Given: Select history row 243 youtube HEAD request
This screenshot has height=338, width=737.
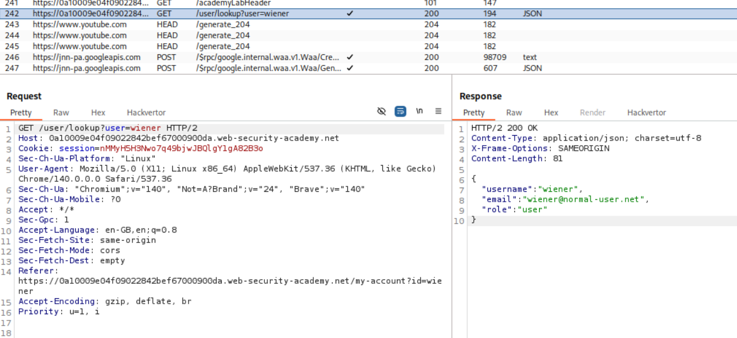Looking at the screenshot, I should [79, 24].
